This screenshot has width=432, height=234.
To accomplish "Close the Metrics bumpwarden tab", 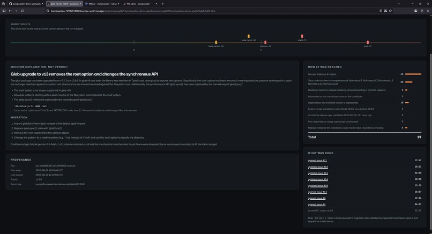I will pos(118,4).
